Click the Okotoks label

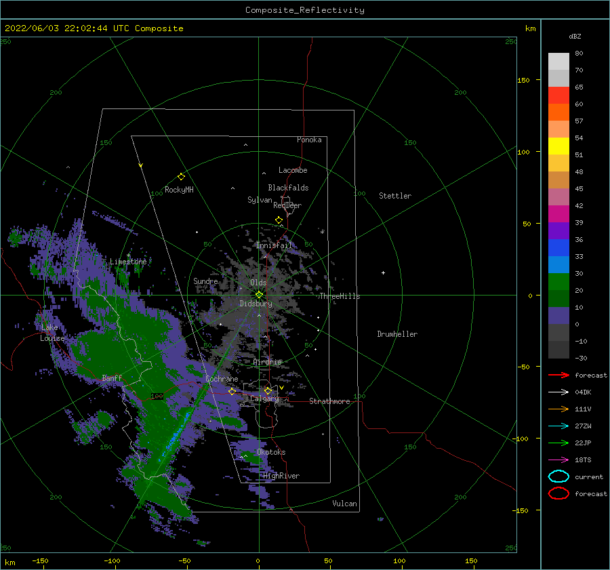coord(271,452)
